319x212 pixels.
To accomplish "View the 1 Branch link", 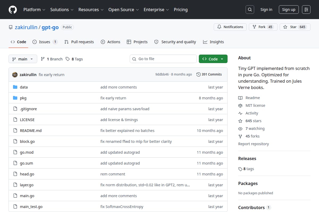I will 52,59.
